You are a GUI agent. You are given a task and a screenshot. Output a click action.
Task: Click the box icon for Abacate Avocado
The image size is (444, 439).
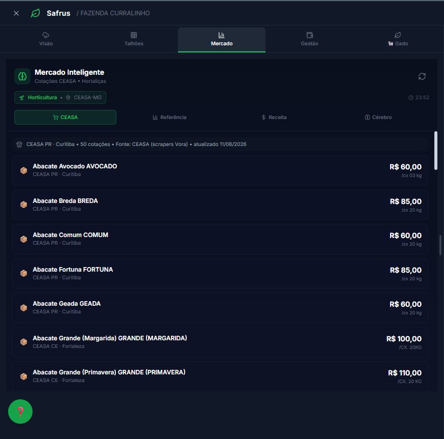pos(24,170)
